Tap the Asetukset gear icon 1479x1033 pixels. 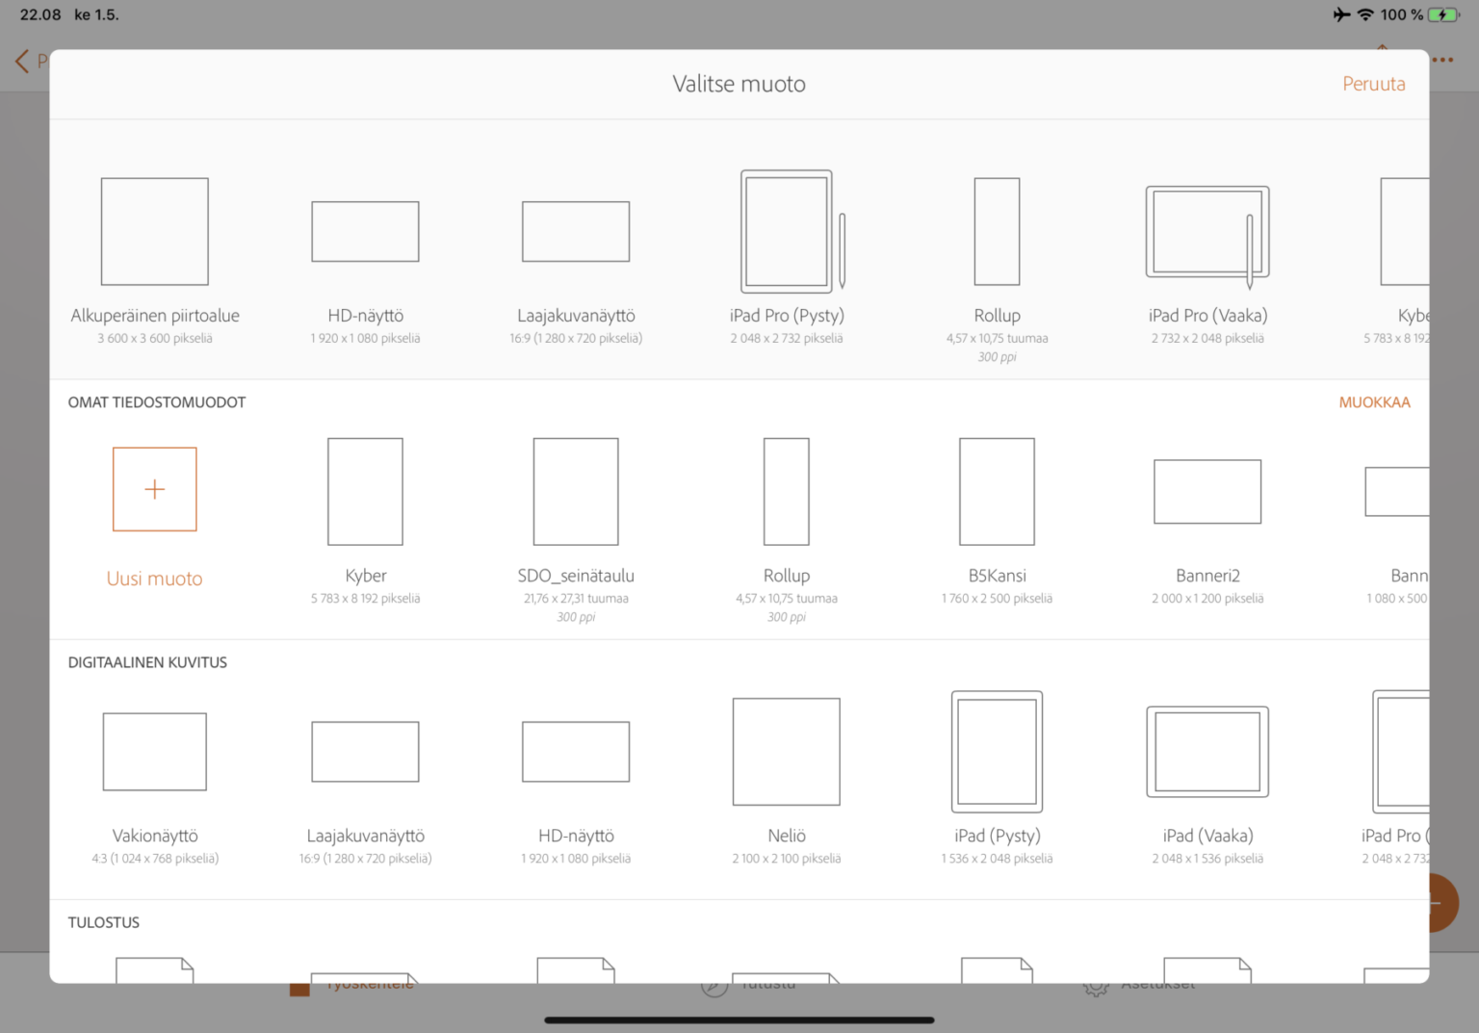1096,986
